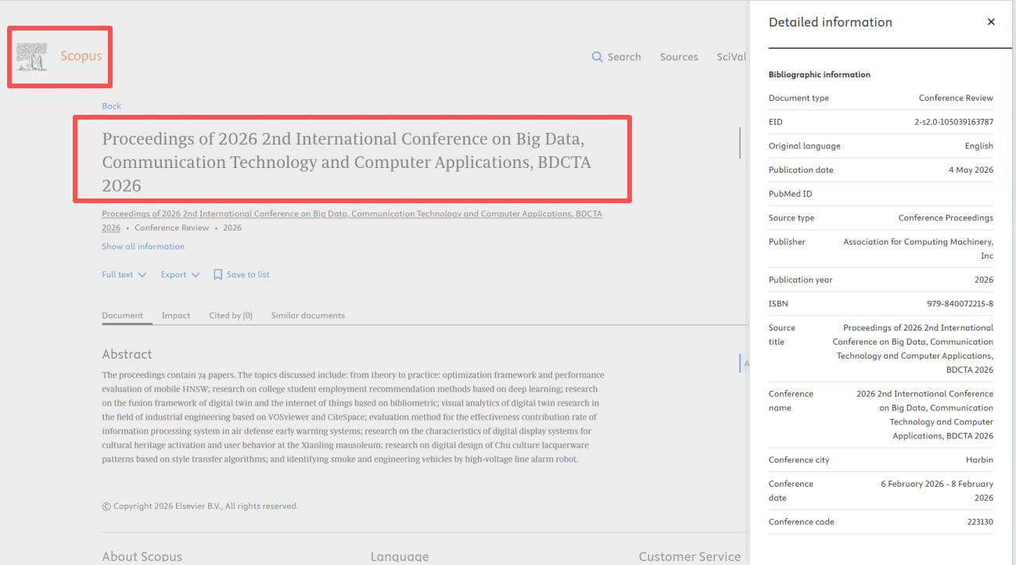1016x565 pixels.
Task: Select the Conference code 223130
Action: (x=980, y=522)
